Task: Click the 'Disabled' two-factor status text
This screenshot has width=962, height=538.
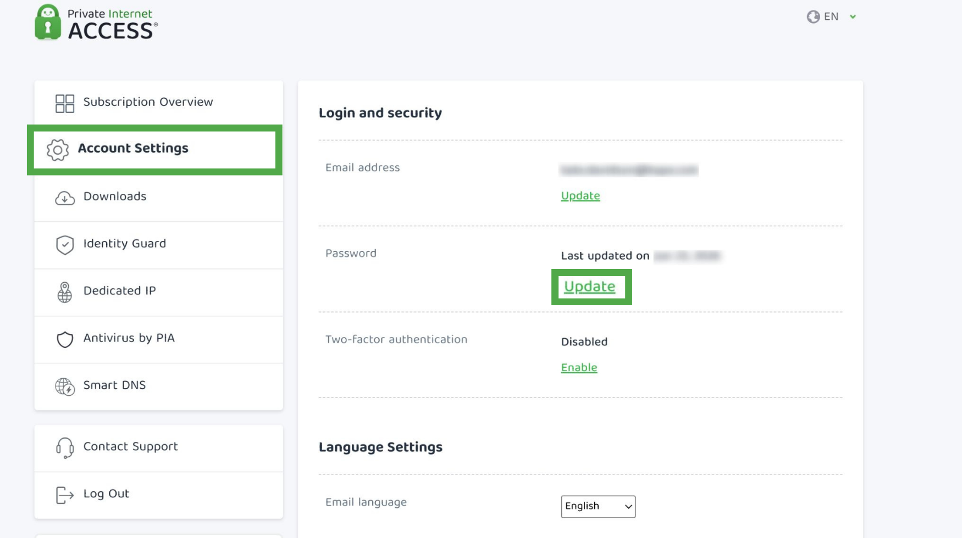Action: pyautogui.click(x=584, y=342)
